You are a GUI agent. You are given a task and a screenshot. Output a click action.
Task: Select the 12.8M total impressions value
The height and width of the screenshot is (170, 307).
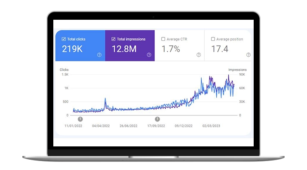click(x=124, y=49)
